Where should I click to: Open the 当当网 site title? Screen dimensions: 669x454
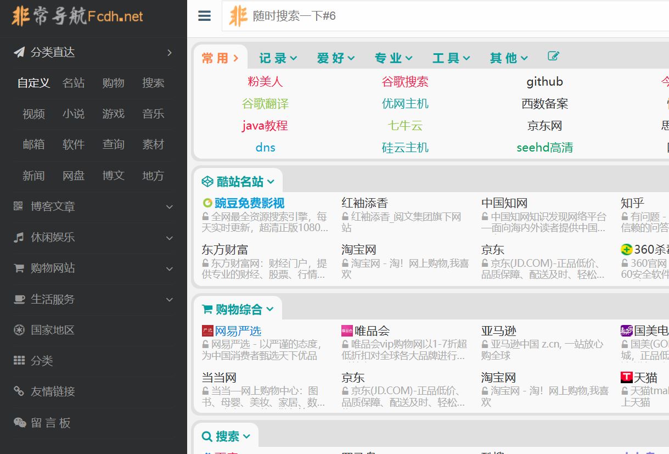pos(219,378)
